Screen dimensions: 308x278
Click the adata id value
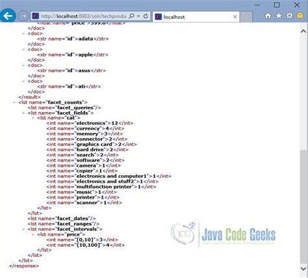(86, 39)
